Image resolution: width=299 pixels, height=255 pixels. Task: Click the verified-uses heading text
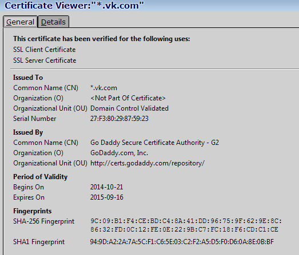(101, 39)
